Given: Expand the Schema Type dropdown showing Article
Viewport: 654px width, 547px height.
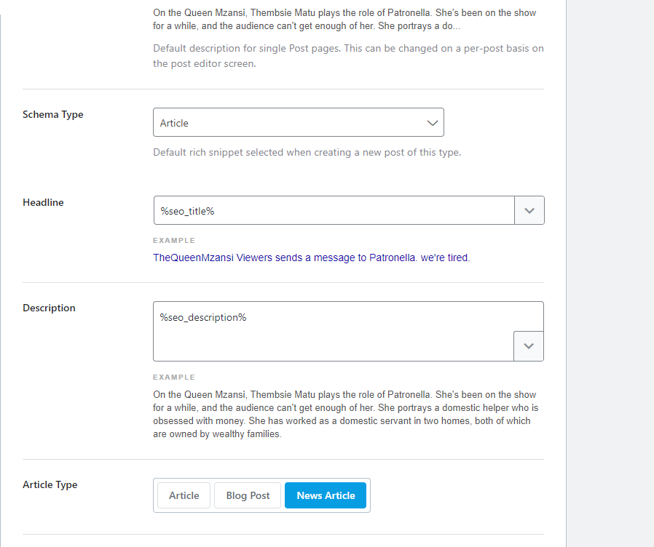Looking at the screenshot, I should click(x=298, y=123).
